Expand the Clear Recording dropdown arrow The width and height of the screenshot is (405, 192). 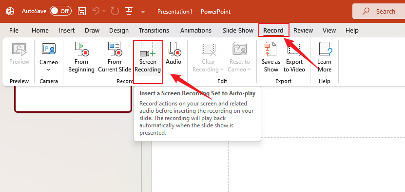coord(222,70)
